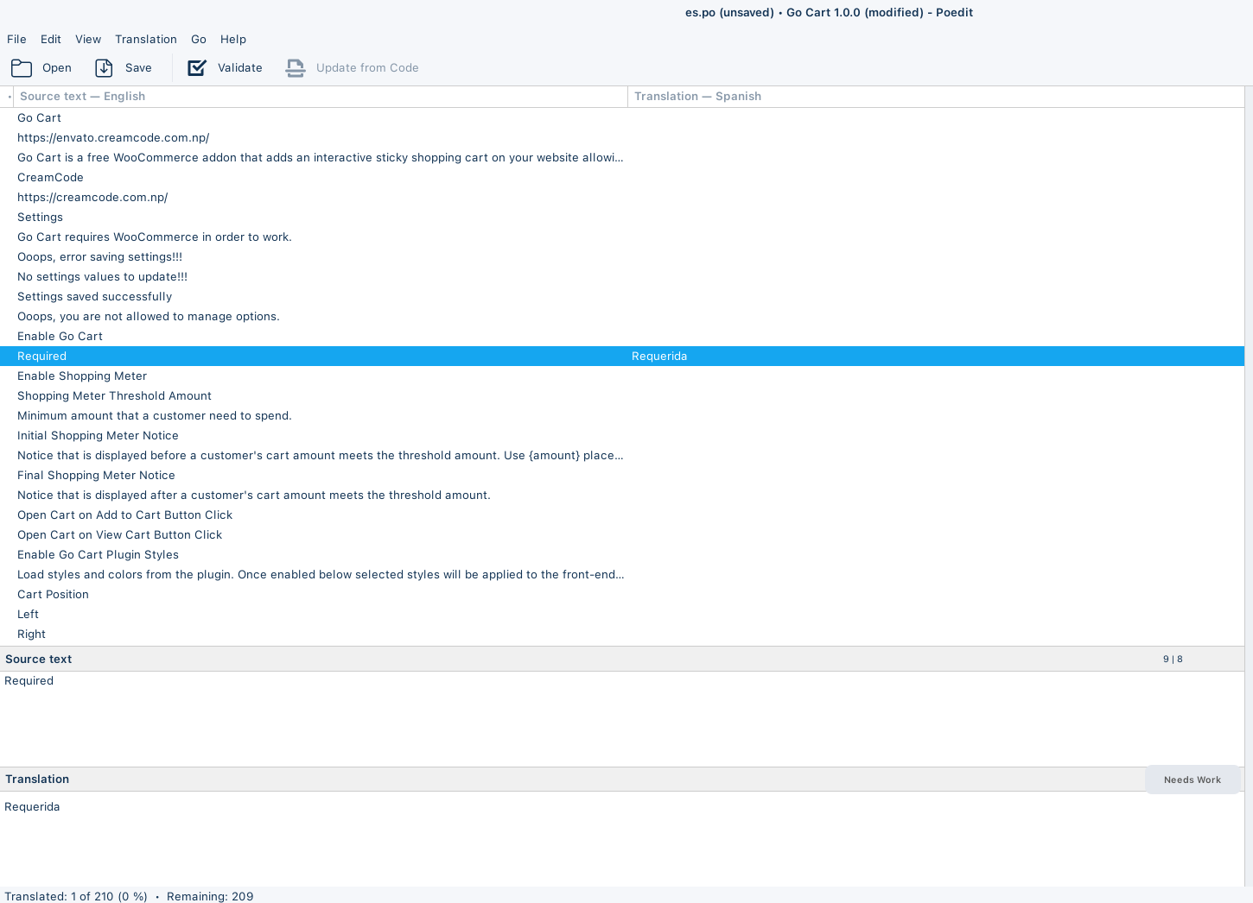
Task: Select the 'Enable Shopping Meter' row
Action: [82, 376]
